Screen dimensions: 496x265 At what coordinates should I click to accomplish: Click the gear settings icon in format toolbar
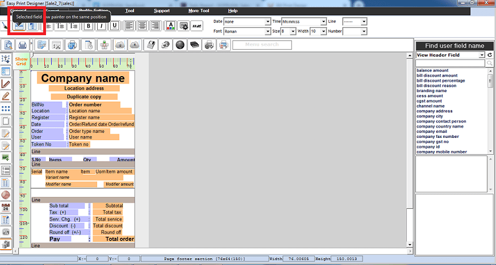tap(184, 26)
